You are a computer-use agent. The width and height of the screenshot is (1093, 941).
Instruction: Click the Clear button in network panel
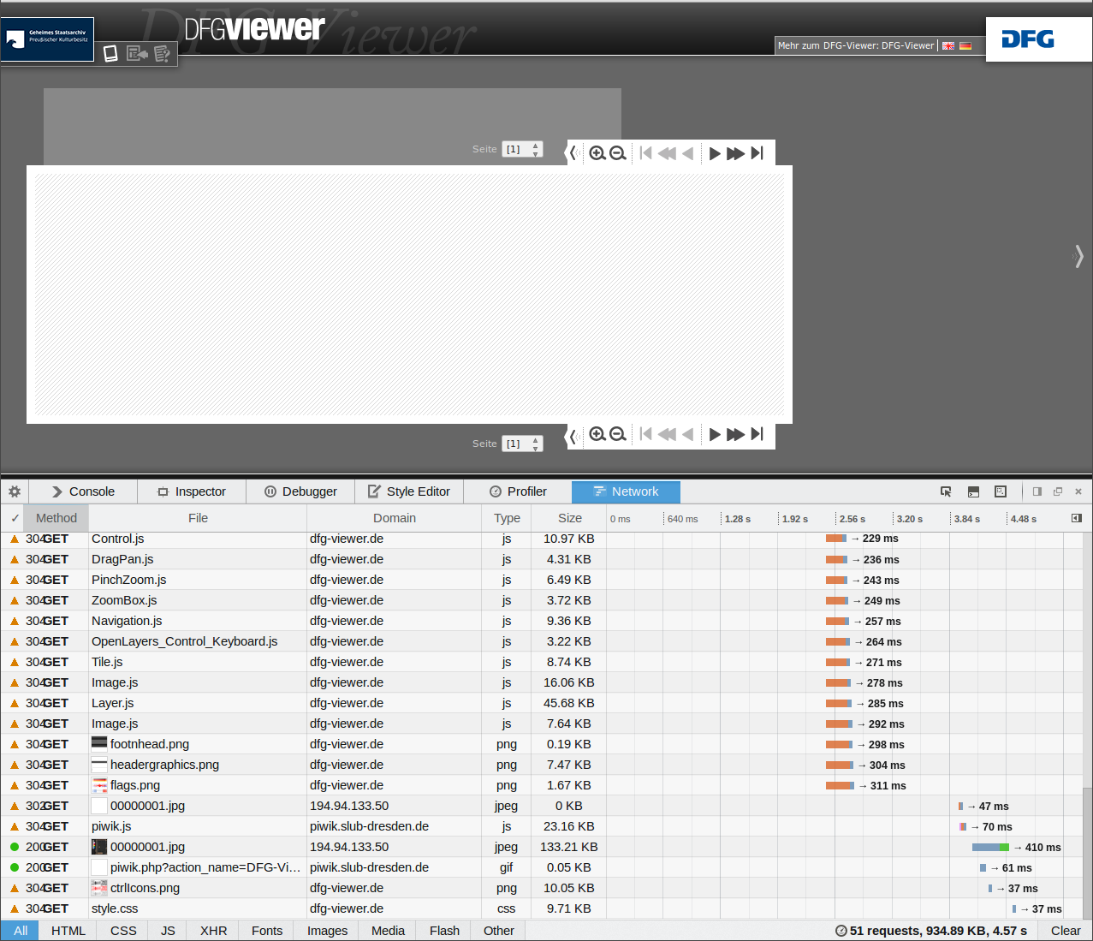click(x=1066, y=931)
